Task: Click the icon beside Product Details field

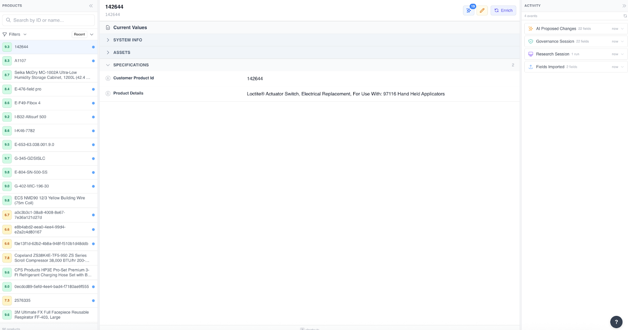Action: [108, 93]
